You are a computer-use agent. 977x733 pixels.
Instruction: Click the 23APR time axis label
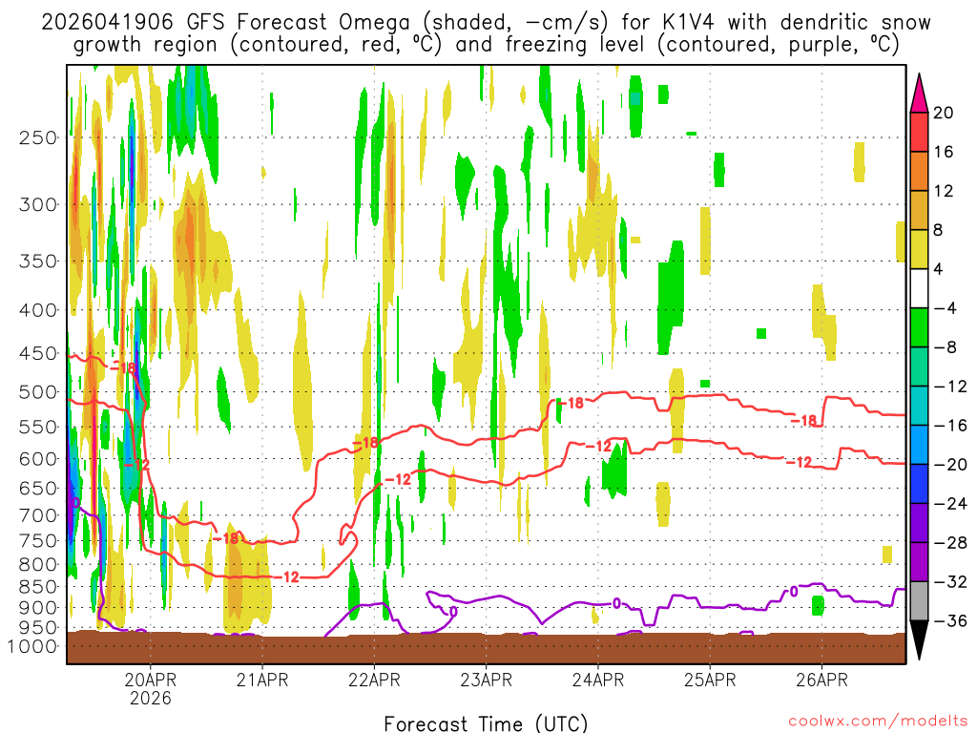click(486, 680)
